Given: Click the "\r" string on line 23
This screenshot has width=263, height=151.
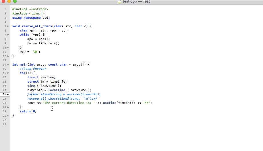Looking at the screenshot, I should point(146,103).
